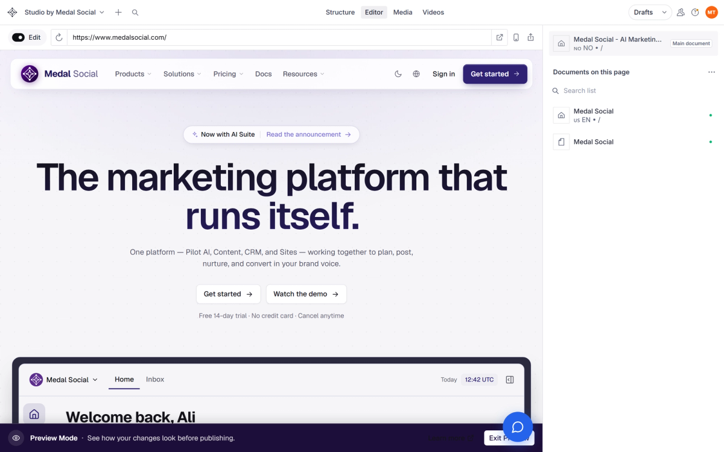Click the globe language icon
Screen dimensions: 724x452
[x=416, y=74]
